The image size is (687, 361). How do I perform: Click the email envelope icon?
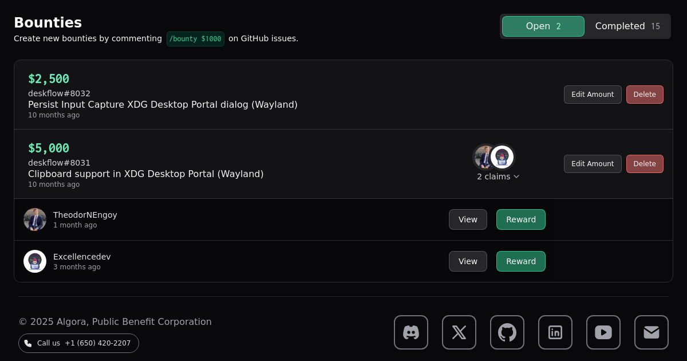(651, 332)
